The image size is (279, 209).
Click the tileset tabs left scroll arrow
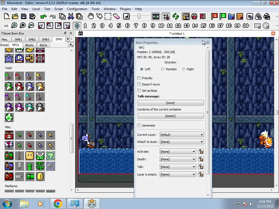click(x=68, y=39)
